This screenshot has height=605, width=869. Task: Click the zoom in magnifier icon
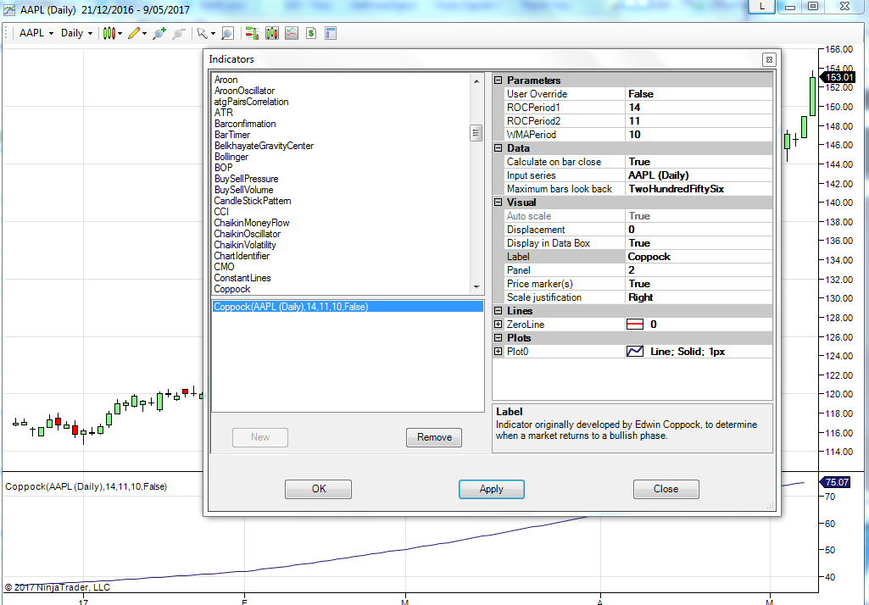coord(159,33)
